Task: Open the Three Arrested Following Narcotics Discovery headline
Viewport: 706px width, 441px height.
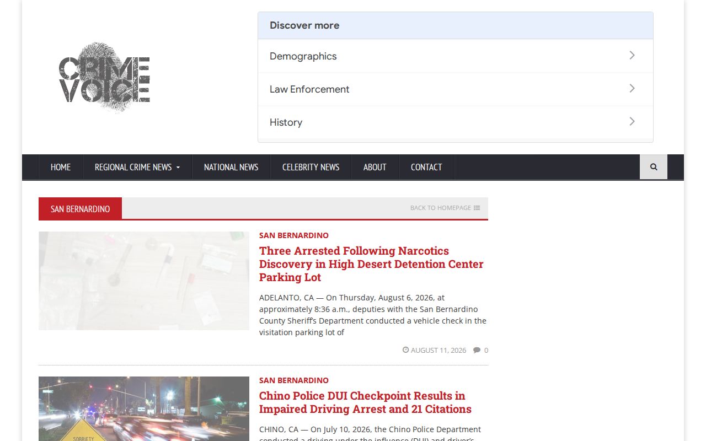Action: (371, 264)
